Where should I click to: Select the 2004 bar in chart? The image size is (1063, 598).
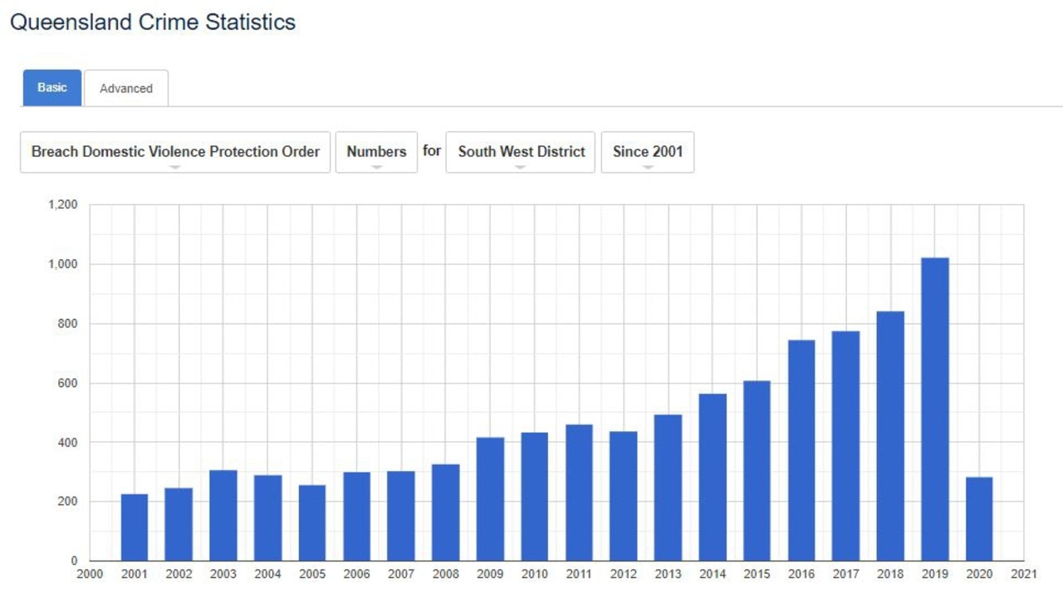click(267, 518)
